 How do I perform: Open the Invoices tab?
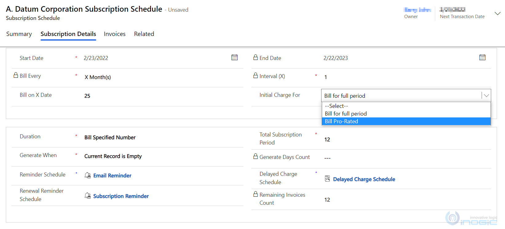[x=115, y=34]
